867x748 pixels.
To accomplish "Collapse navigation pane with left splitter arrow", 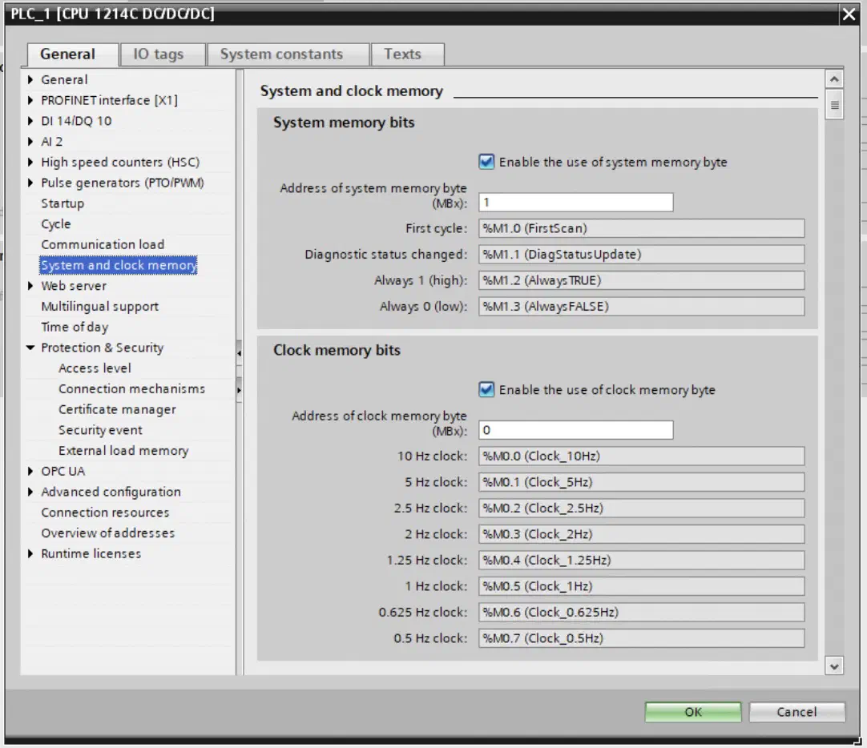I will [239, 353].
